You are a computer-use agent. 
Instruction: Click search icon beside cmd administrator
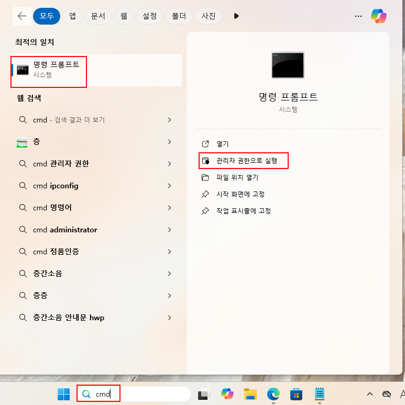pos(23,230)
